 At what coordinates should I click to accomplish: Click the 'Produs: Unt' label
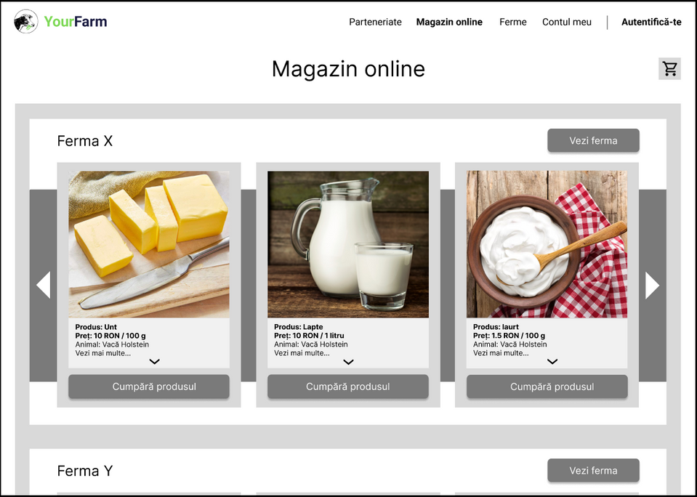click(96, 327)
